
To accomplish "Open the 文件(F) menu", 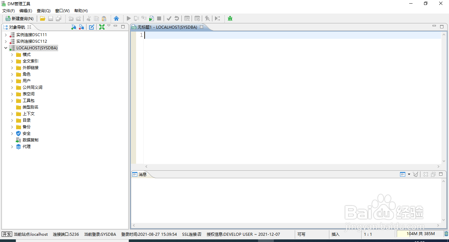I will (x=9, y=11).
